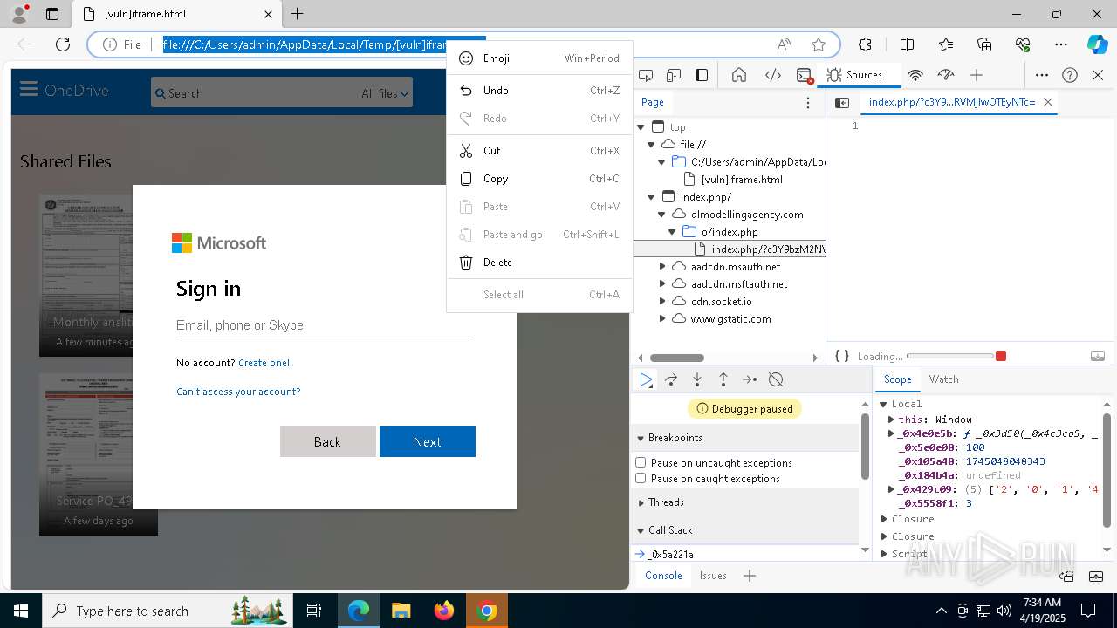Image resolution: width=1117 pixels, height=628 pixels.
Task: Switch to the Issues drawer tab
Action: pos(713,576)
